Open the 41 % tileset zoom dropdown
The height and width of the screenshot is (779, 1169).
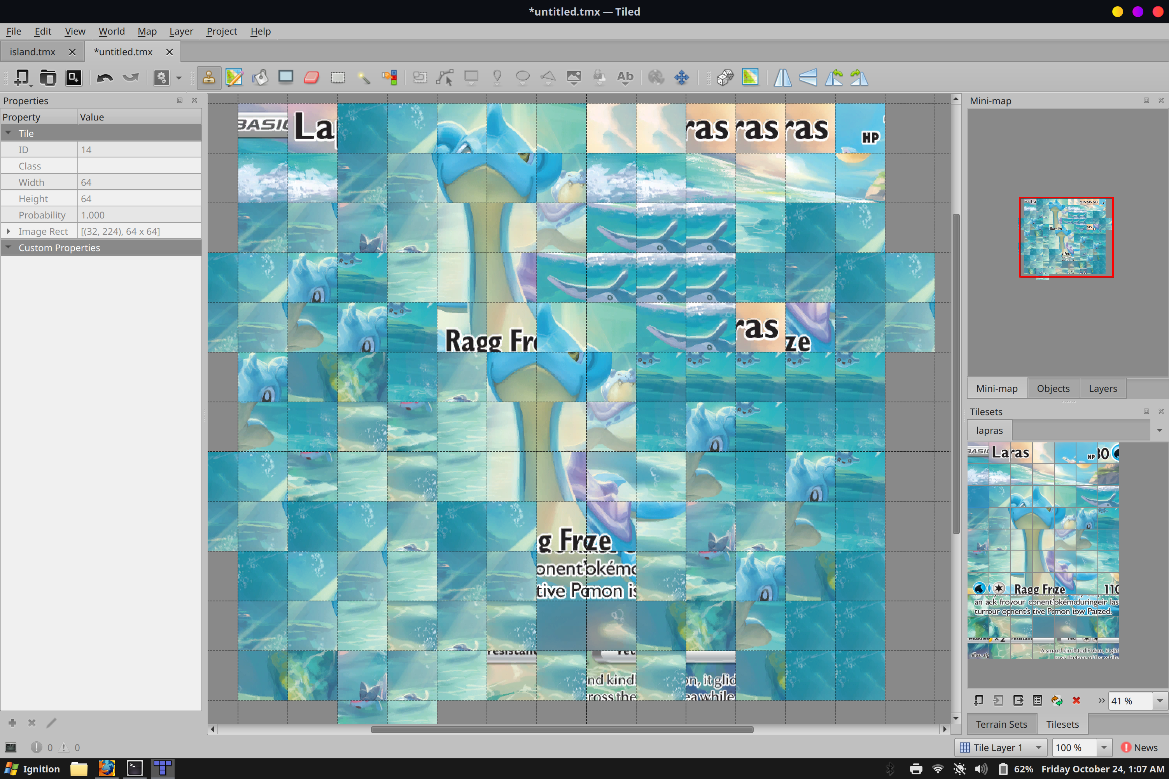(1160, 700)
